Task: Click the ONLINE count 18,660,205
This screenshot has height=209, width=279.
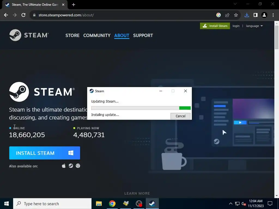Action: 27,135
